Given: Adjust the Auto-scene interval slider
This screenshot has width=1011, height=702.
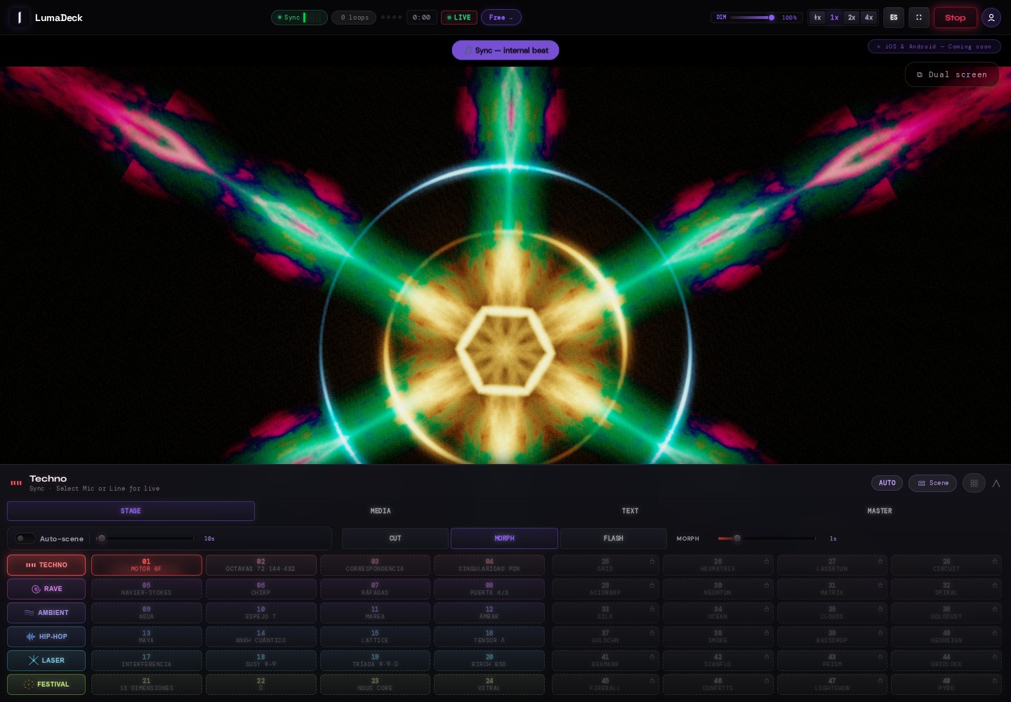Looking at the screenshot, I should point(145,538).
